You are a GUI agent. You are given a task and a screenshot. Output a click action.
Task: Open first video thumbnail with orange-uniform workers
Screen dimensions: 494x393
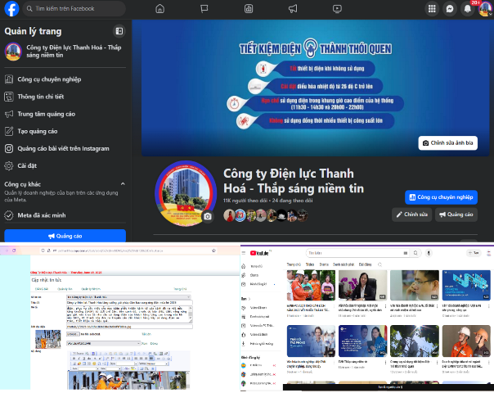click(311, 285)
